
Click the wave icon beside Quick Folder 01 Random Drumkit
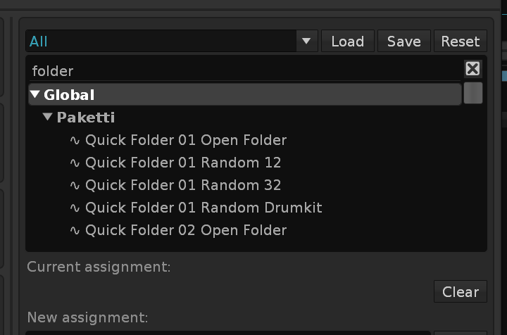[x=75, y=208]
